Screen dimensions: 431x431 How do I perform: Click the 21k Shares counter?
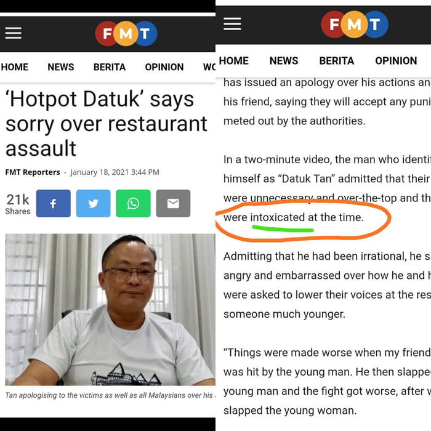(18, 204)
